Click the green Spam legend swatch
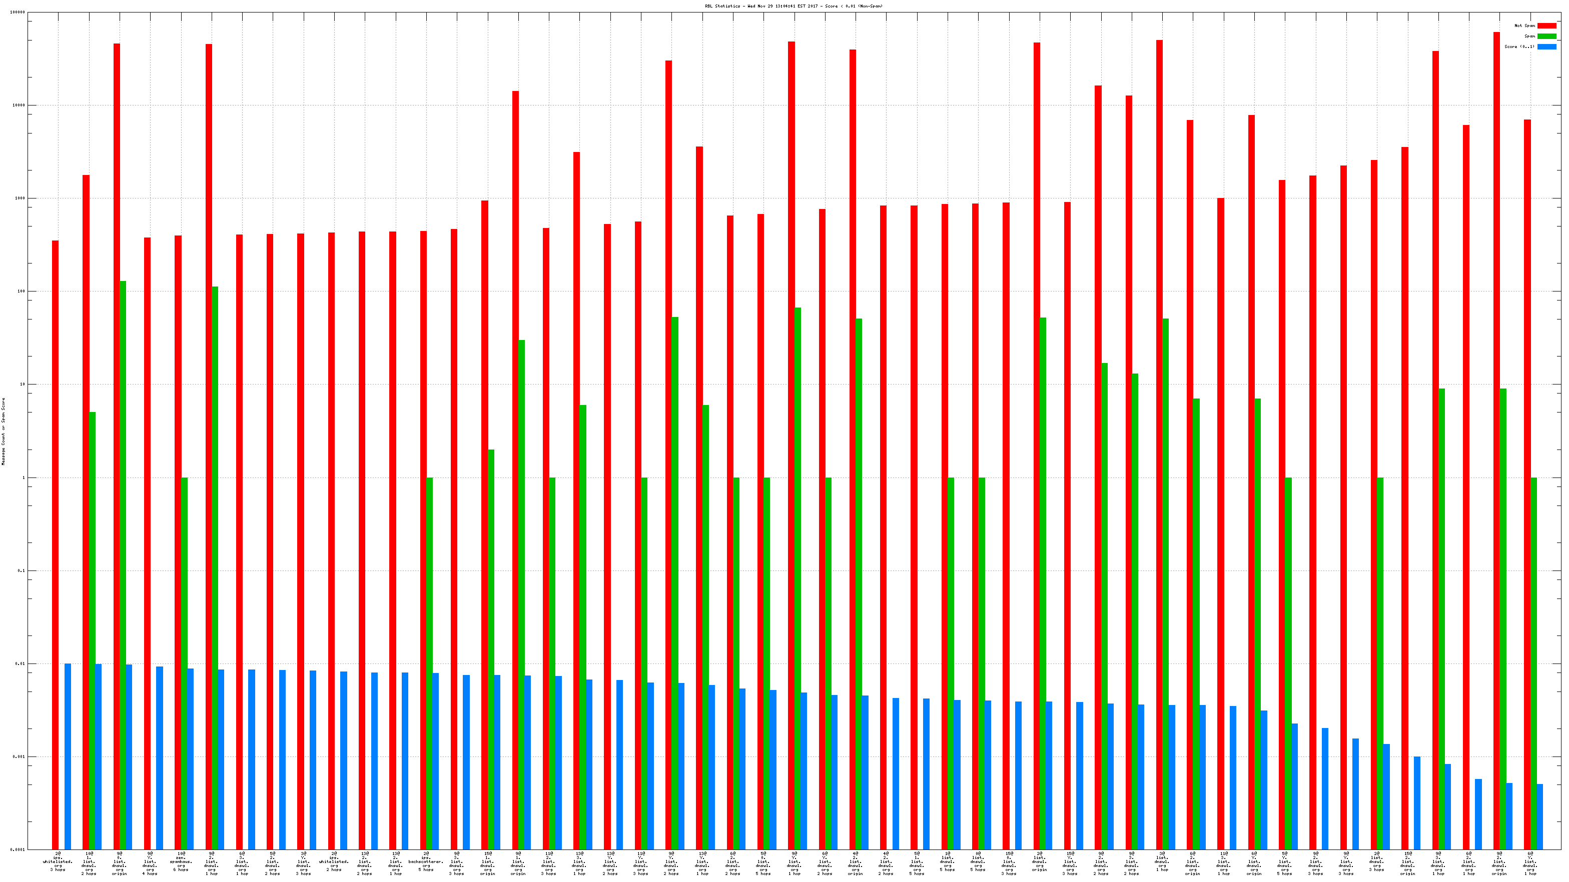Viewport: 1569px width, 882px height. point(1546,36)
